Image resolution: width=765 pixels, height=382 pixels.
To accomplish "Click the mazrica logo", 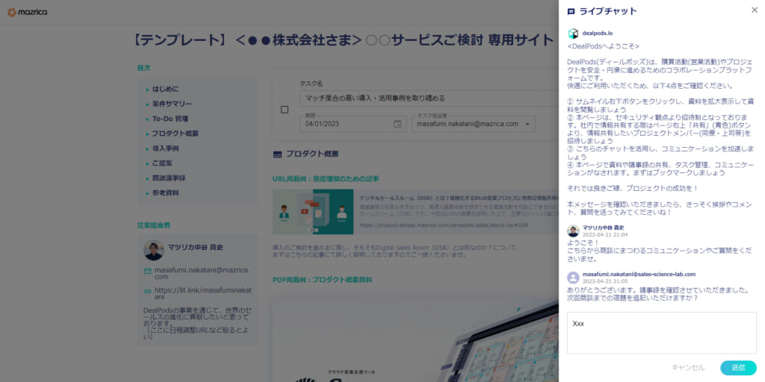I will (28, 12).
